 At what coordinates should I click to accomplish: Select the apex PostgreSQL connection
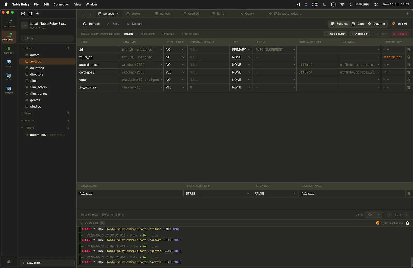(9, 63)
